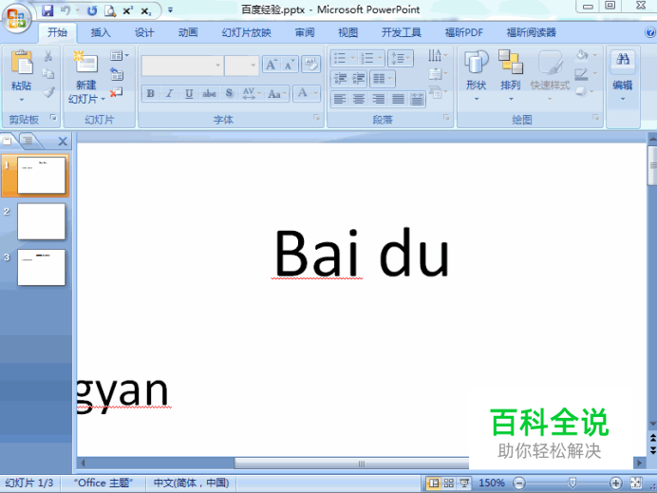Clear all formatting
657x493 pixels.
310,65
